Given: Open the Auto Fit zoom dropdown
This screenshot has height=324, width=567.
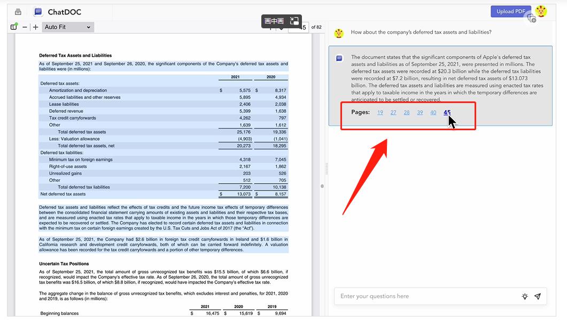Looking at the screenshot, I should (x=67, y=27).
